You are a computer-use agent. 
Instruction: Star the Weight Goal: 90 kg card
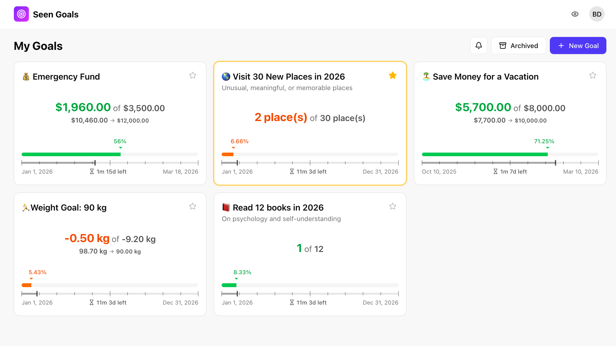(192, 206)
